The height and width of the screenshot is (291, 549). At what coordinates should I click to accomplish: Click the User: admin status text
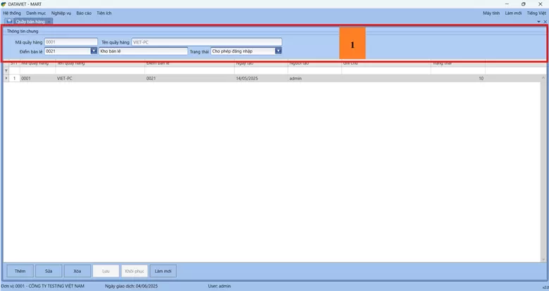pos(219,286)
